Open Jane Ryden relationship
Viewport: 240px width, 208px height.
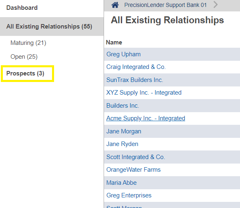pyautogui.click(x=122, y=144)
